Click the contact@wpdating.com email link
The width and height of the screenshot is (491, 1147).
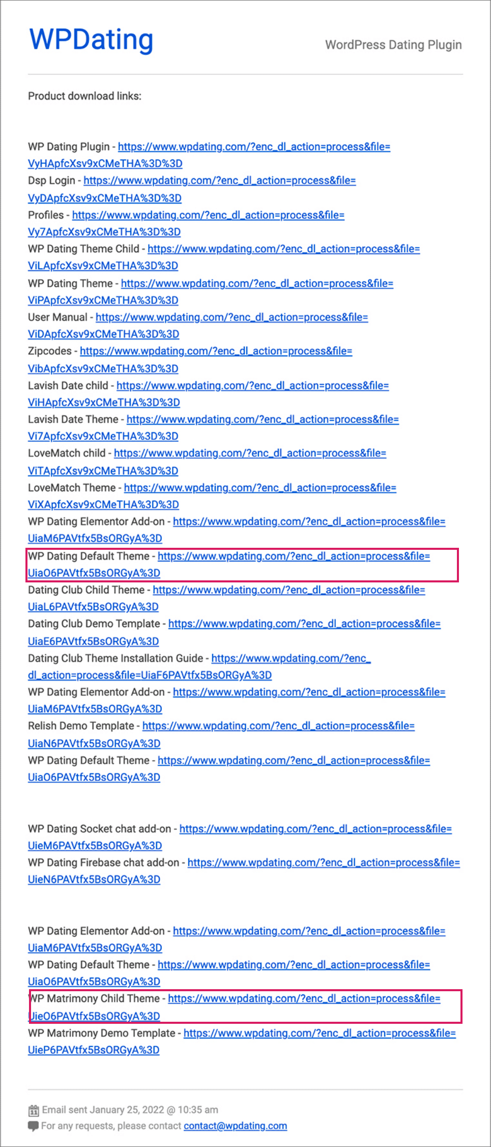click(235, 1126)
